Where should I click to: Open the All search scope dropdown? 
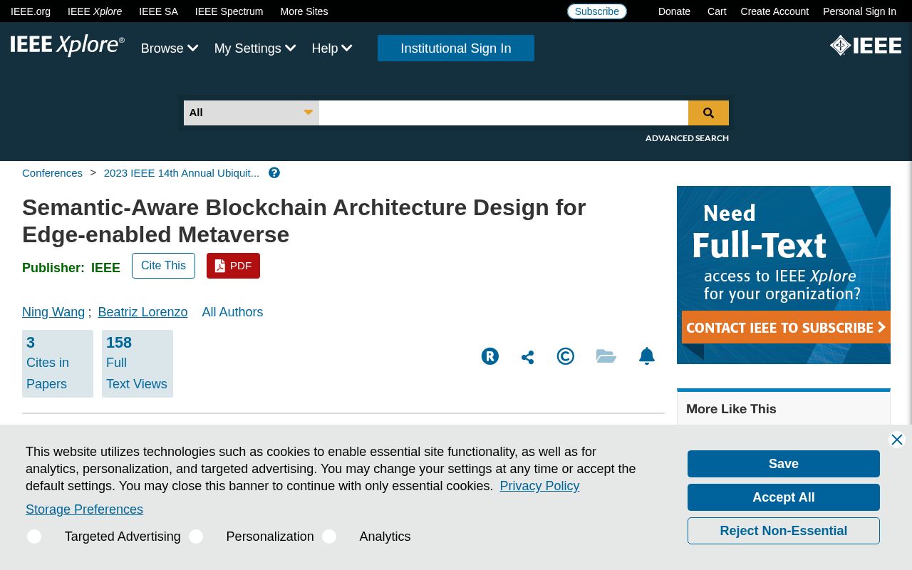coord(252,113)
